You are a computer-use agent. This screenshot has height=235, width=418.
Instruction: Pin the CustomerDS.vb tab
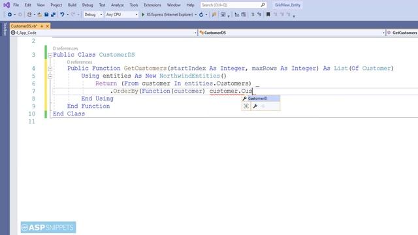click(42, 26)
